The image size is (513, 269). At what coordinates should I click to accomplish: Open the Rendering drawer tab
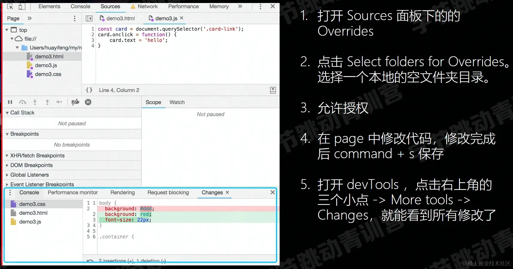click(123, 193)
